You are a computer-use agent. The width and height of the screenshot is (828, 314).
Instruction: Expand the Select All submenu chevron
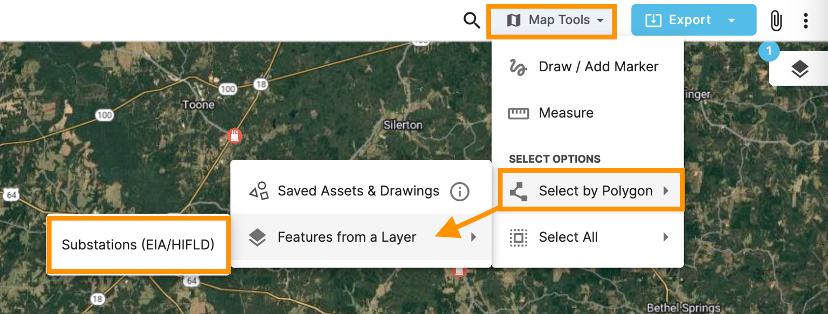(667, 237)
